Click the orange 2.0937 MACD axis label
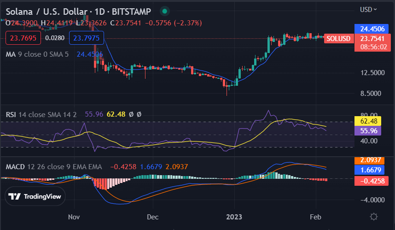Screen dimensions: 395x230 point(369,160)
